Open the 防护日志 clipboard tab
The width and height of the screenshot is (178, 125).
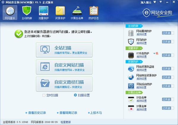[x=94, y=12]
